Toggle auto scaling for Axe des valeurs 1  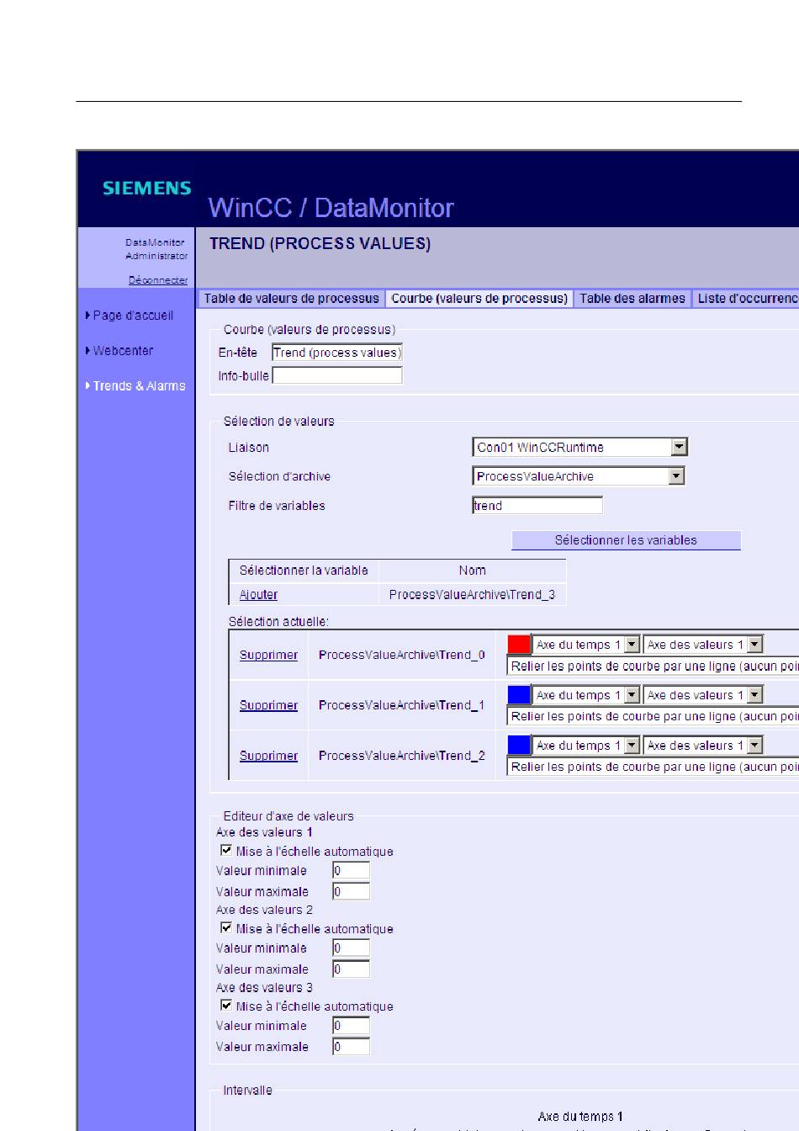click(x=226, y=851)
